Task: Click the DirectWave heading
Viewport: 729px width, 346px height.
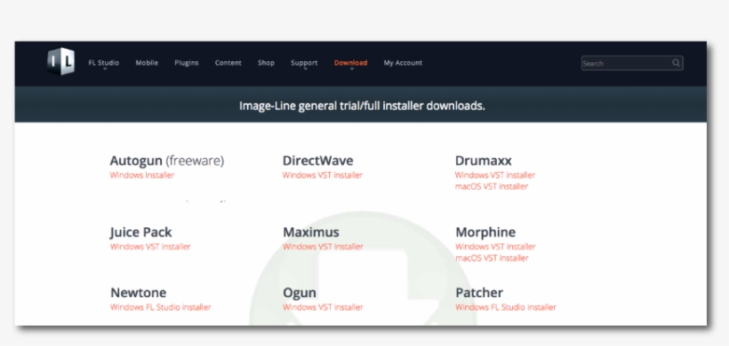Action: pyautogui.click(x=318, y=161)
